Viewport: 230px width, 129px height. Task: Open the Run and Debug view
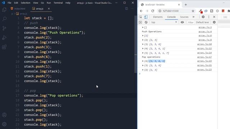tap(4, 38)
